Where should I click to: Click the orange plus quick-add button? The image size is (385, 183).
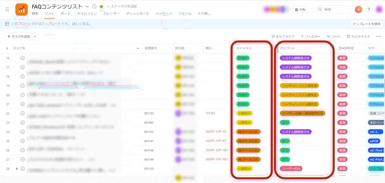point(358,10)
